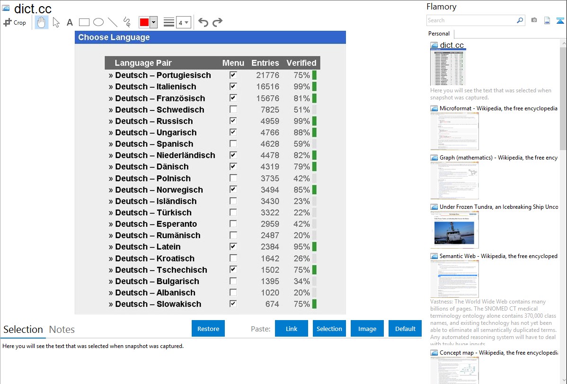This screenshot has height=384, width=567.
Task: Select the Crop tool
Action: (15, 22)
